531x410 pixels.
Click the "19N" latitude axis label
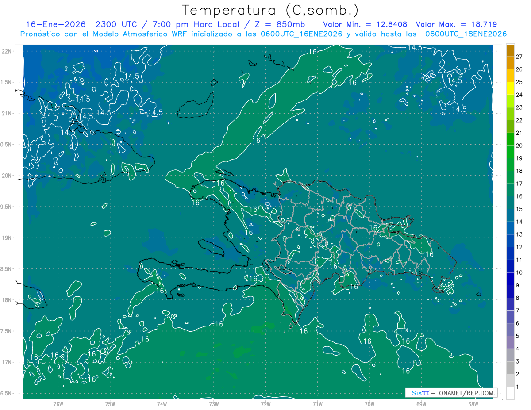[x=7, y=238]
